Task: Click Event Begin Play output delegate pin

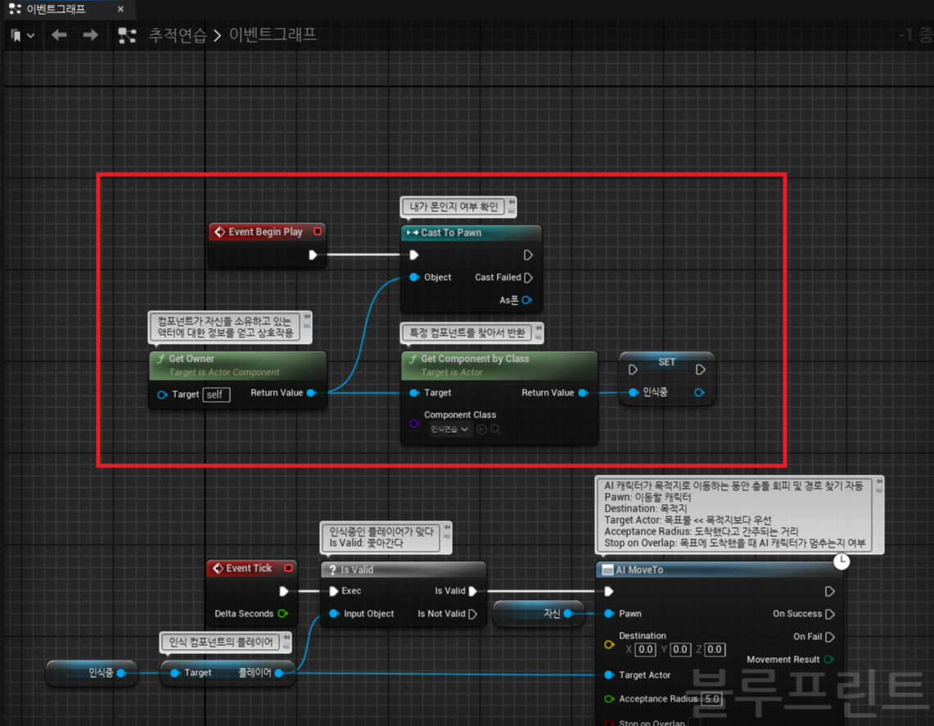Action: point(318,231)
